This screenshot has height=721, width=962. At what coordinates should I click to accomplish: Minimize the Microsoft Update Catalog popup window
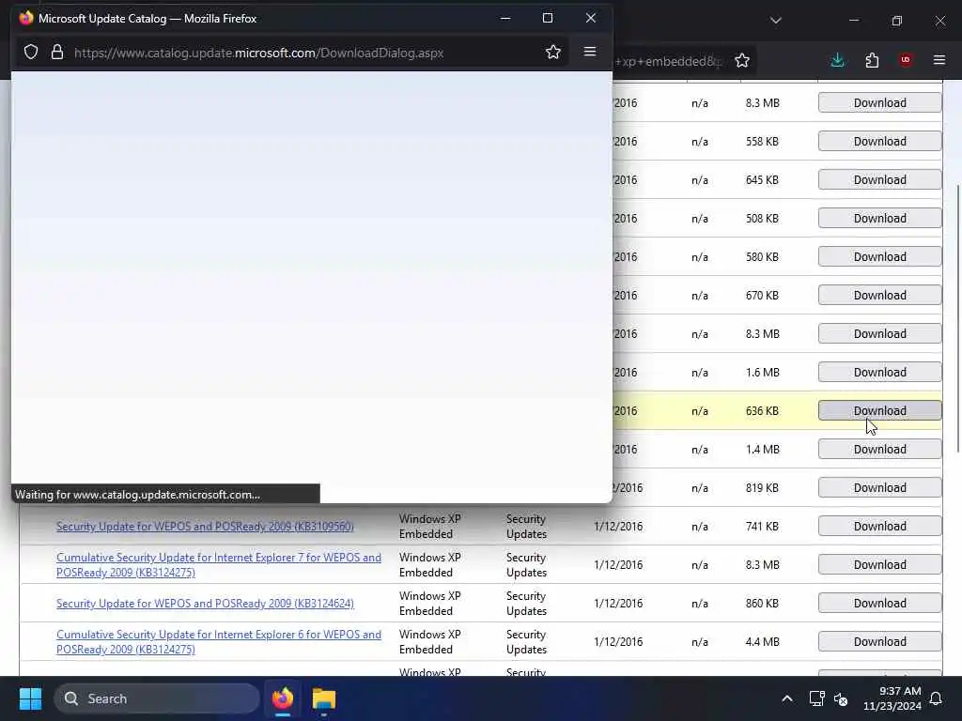[505, 19]
